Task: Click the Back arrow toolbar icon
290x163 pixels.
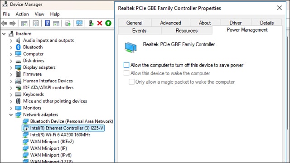Action: tap(4, 23)
